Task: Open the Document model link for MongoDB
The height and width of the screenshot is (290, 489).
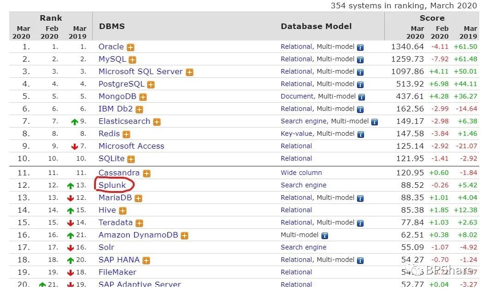Action: [297, 96]
